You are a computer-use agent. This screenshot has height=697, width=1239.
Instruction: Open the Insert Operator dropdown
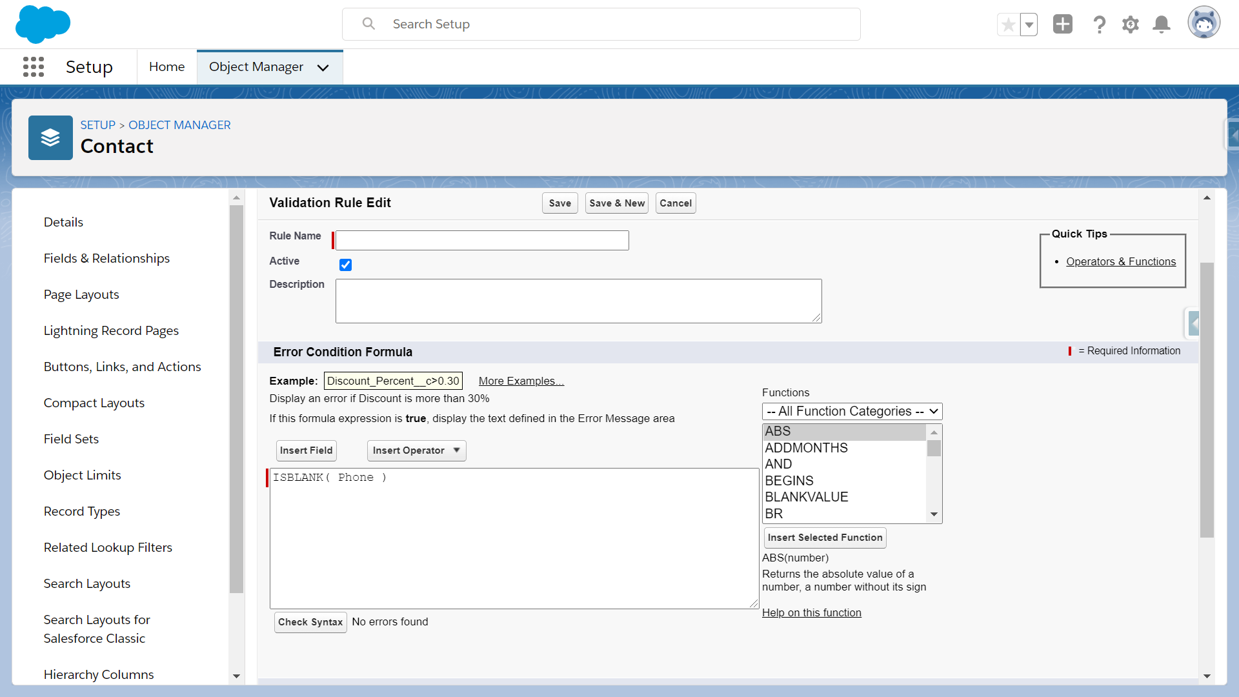tap(416, 450)
